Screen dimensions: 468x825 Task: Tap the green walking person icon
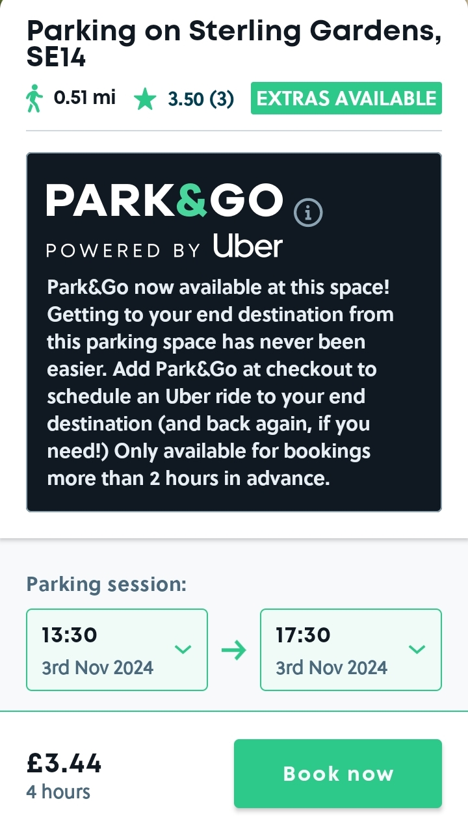34,99
